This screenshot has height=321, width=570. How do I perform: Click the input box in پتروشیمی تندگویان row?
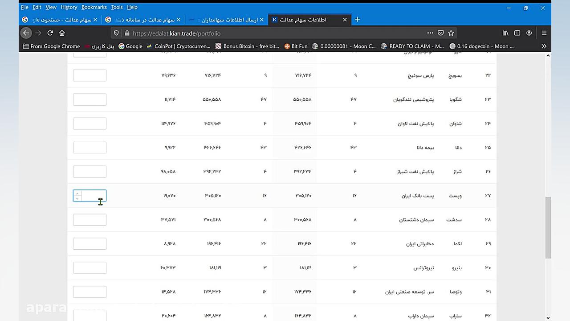tap(90, 99)
